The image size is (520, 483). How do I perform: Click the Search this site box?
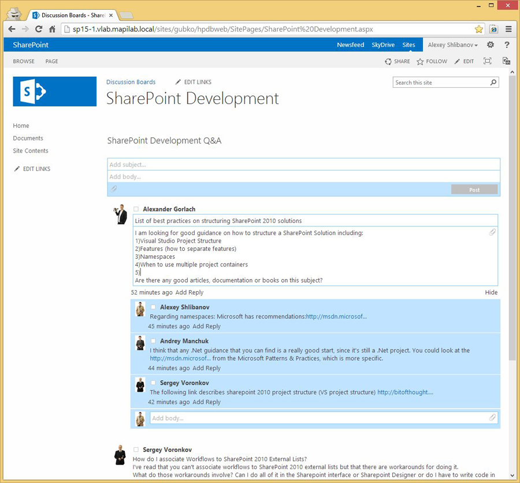pyautogui.click(x=441, y=82)
